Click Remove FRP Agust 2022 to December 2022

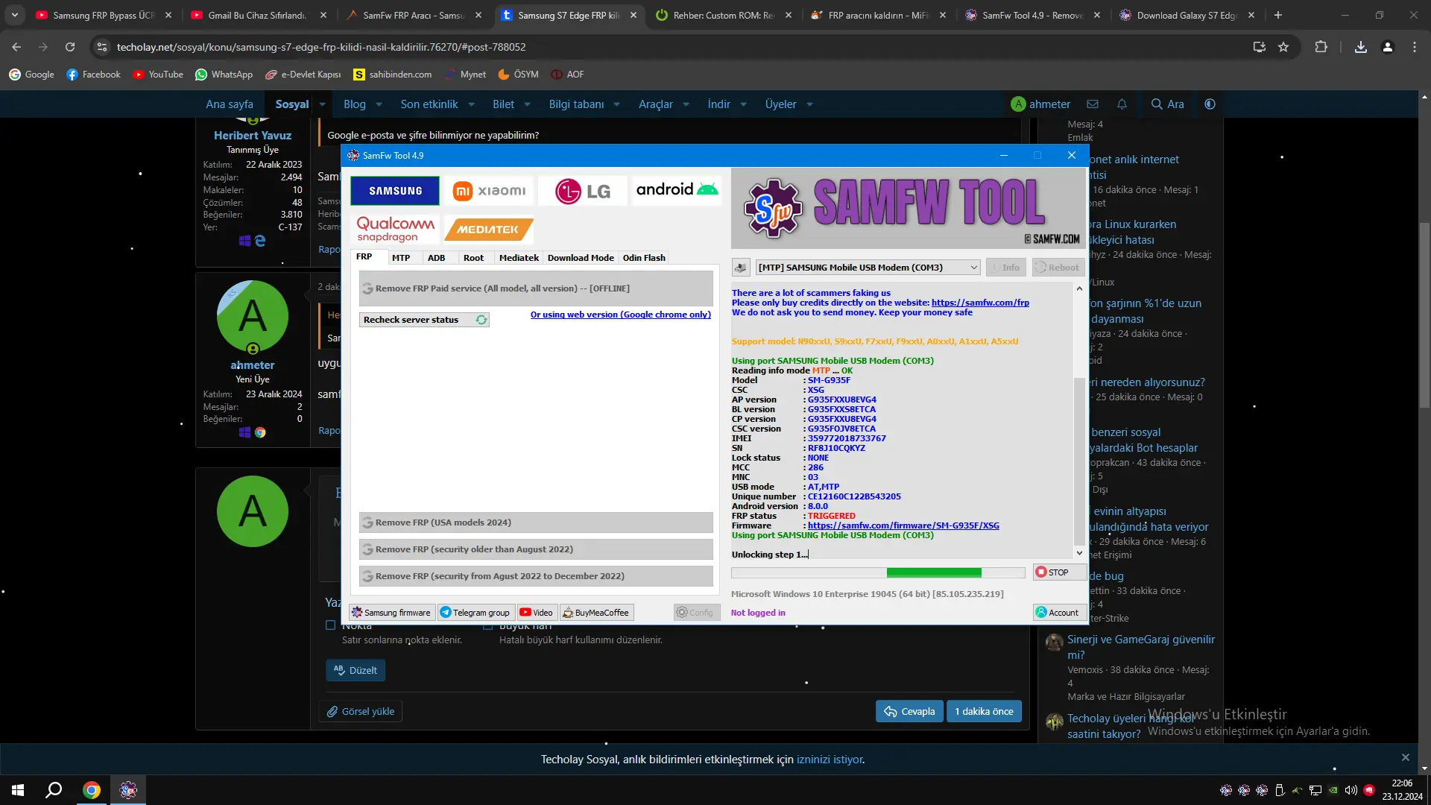tap(536, 576)
